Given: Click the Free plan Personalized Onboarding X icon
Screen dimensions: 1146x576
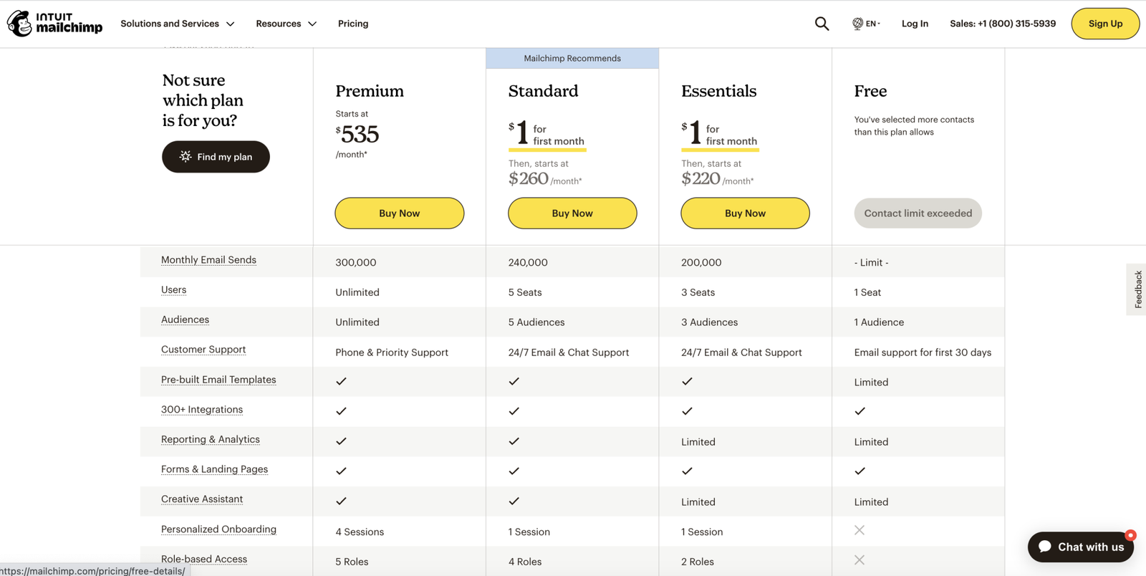Looking at the screenshot, I should pos(860,530).
